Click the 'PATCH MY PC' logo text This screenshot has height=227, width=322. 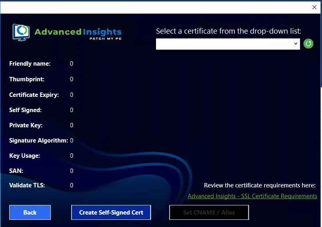[106, 38]
